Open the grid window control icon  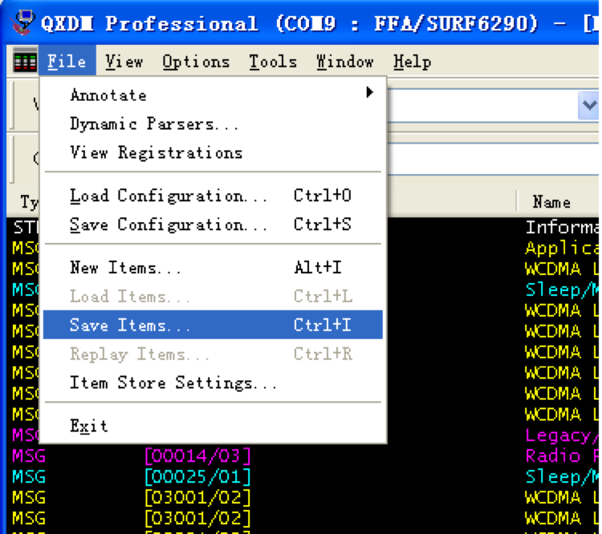click(25, 60)
